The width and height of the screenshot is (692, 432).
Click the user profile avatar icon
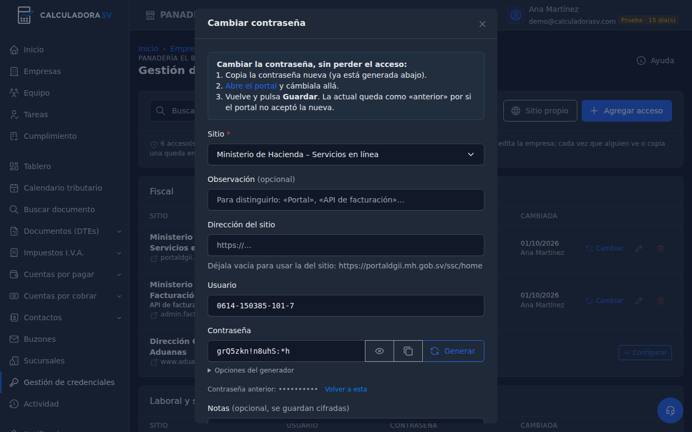[x=516, y=15]
